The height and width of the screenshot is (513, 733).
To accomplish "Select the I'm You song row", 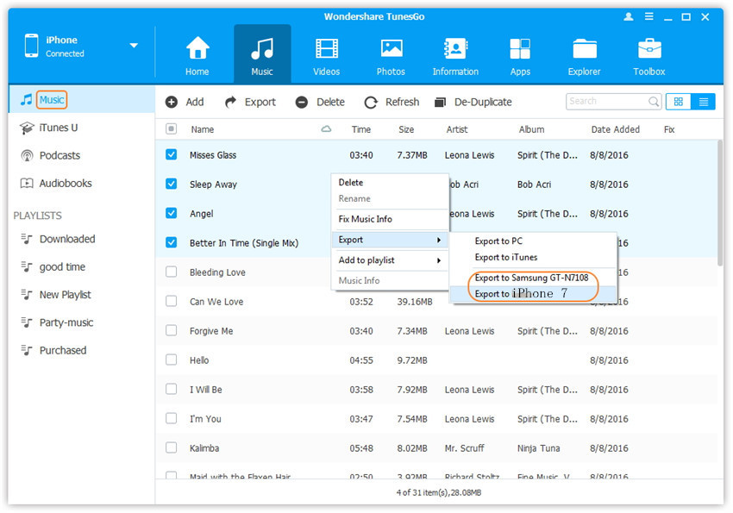I will coord(436,419).
